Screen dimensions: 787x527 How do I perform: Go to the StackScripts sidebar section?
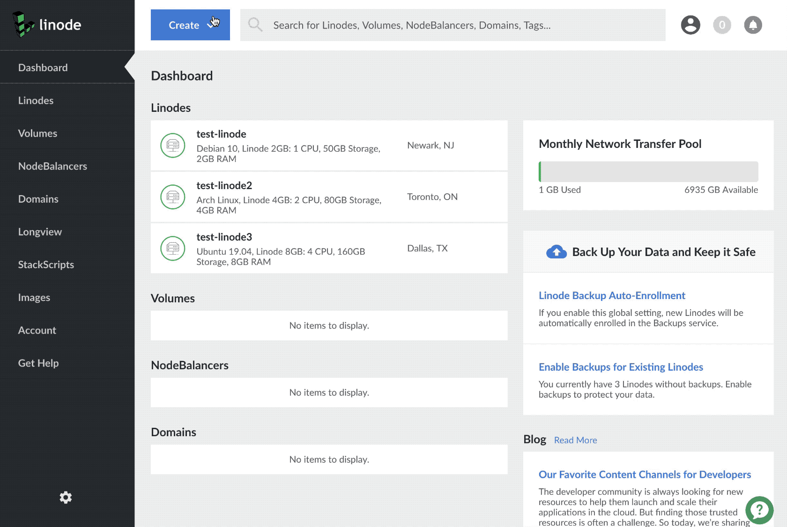[46, 265]
